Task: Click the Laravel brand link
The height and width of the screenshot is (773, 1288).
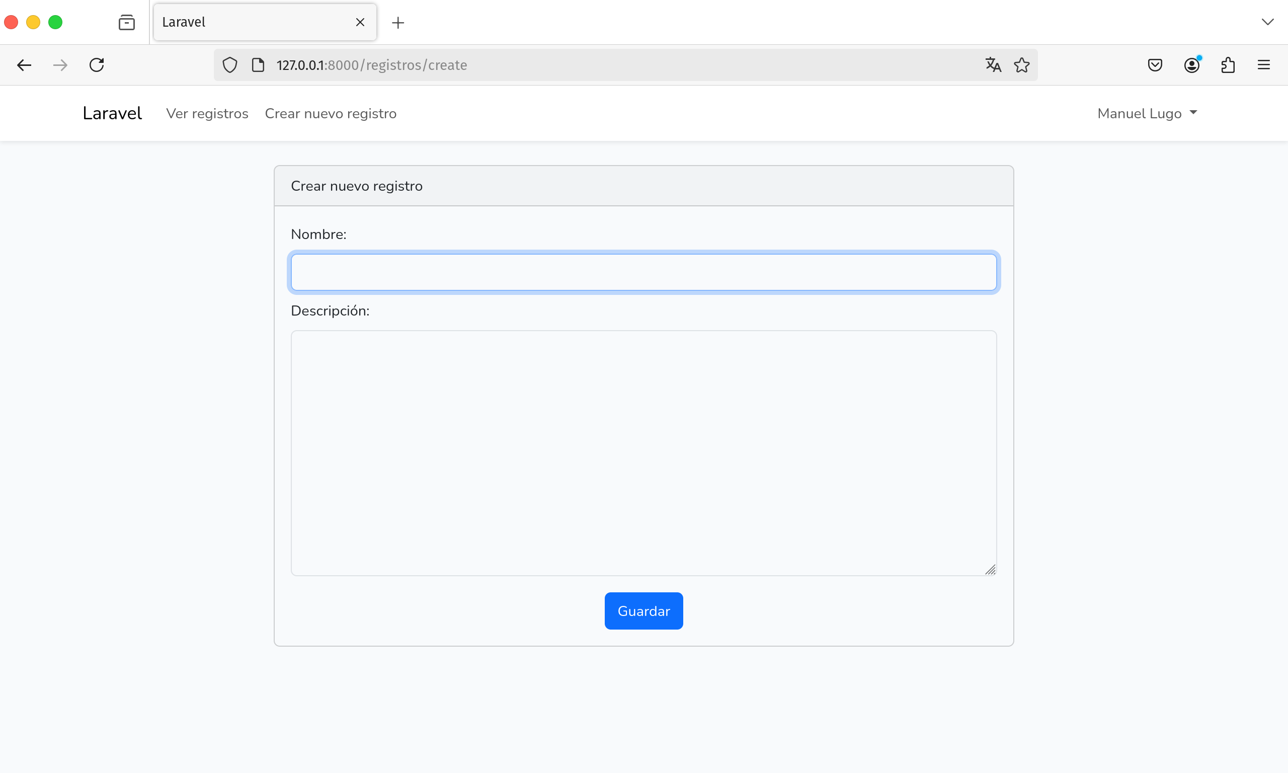Action: [112, 114]
